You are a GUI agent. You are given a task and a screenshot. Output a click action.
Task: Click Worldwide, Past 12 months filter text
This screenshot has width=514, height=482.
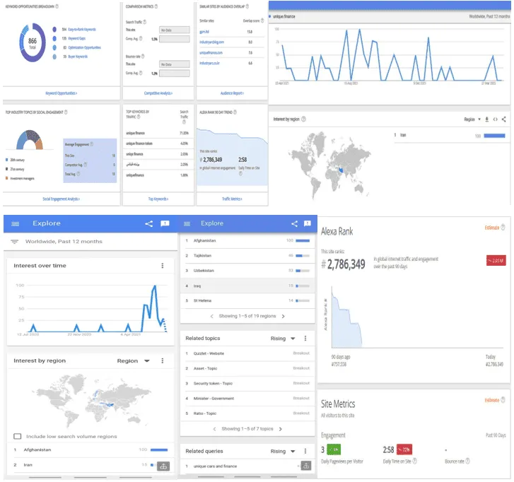coord(64,242)
